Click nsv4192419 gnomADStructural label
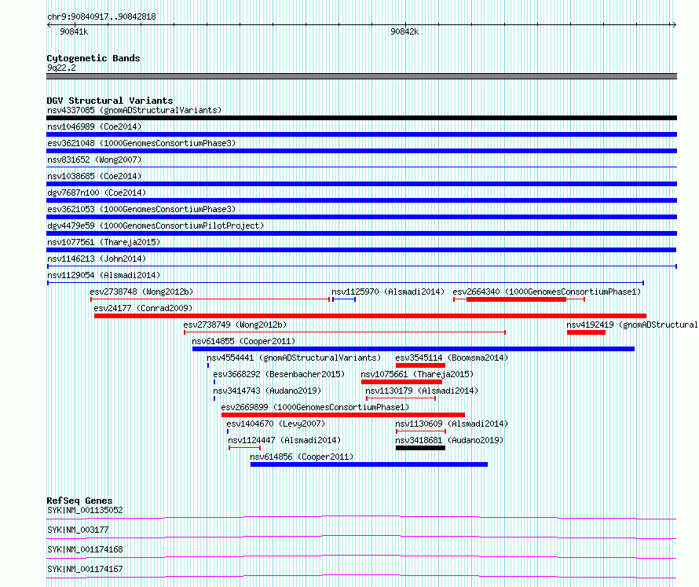Image resolution: width=699 pixels, height=587 pixels. coord(632,325)
